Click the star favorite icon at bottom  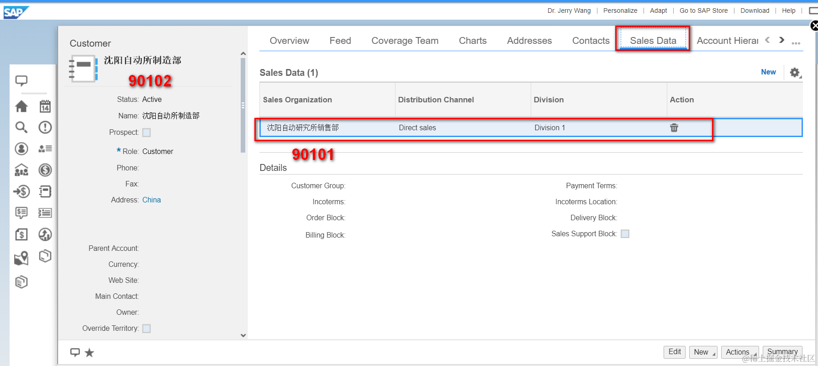click(x=90, y=353)
